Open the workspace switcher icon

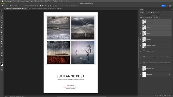pos(170,6)
